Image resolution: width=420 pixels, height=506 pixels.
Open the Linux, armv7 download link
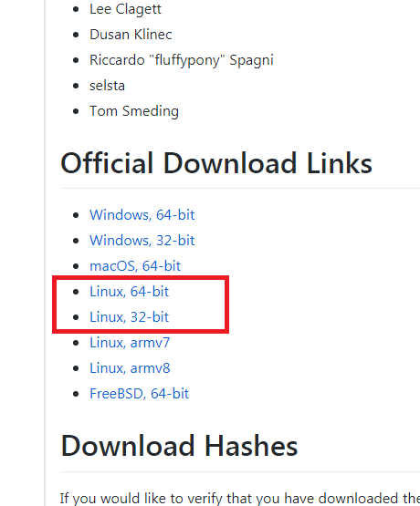pyautogui.click(x=130, y=343)
